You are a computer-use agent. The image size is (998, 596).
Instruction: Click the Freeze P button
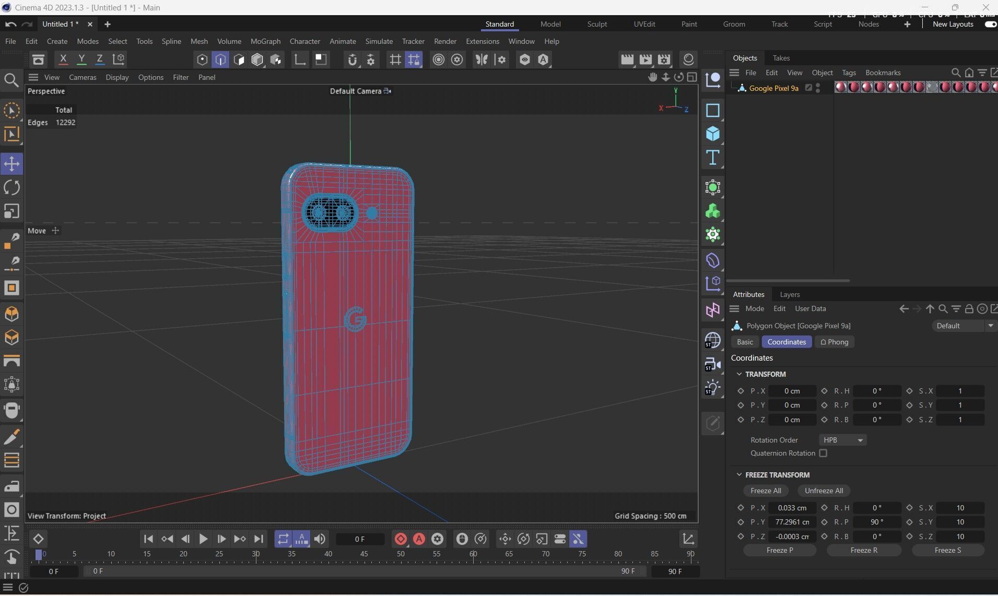[780, 550]
